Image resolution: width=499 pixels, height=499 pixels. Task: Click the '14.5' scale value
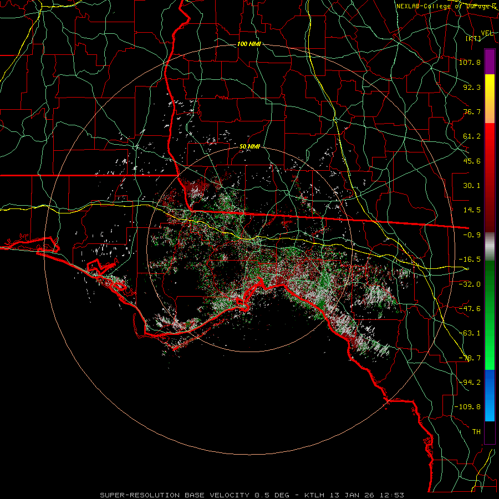tap(472, 210)
